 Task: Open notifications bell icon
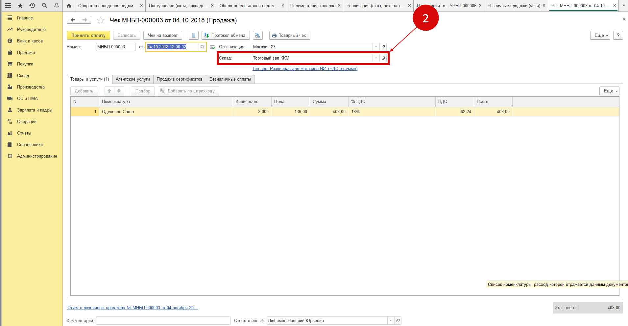pos(57,6)
